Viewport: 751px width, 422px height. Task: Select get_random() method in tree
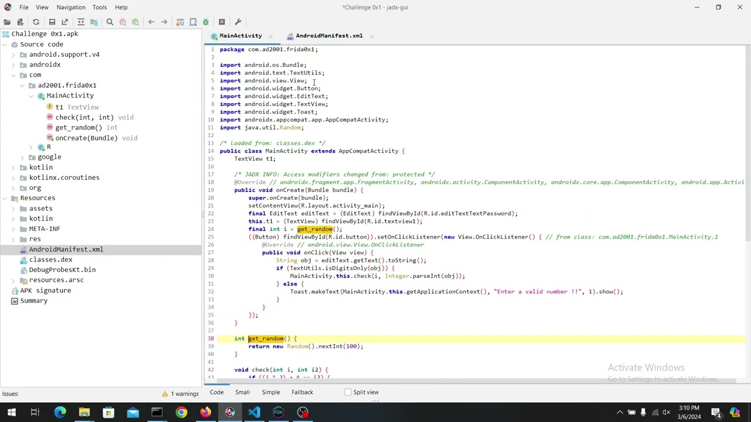pos(82,128)
